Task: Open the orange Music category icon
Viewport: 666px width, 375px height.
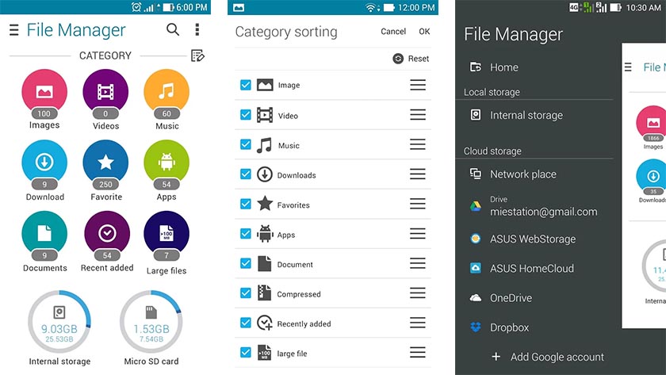Action: pos(166,92)
